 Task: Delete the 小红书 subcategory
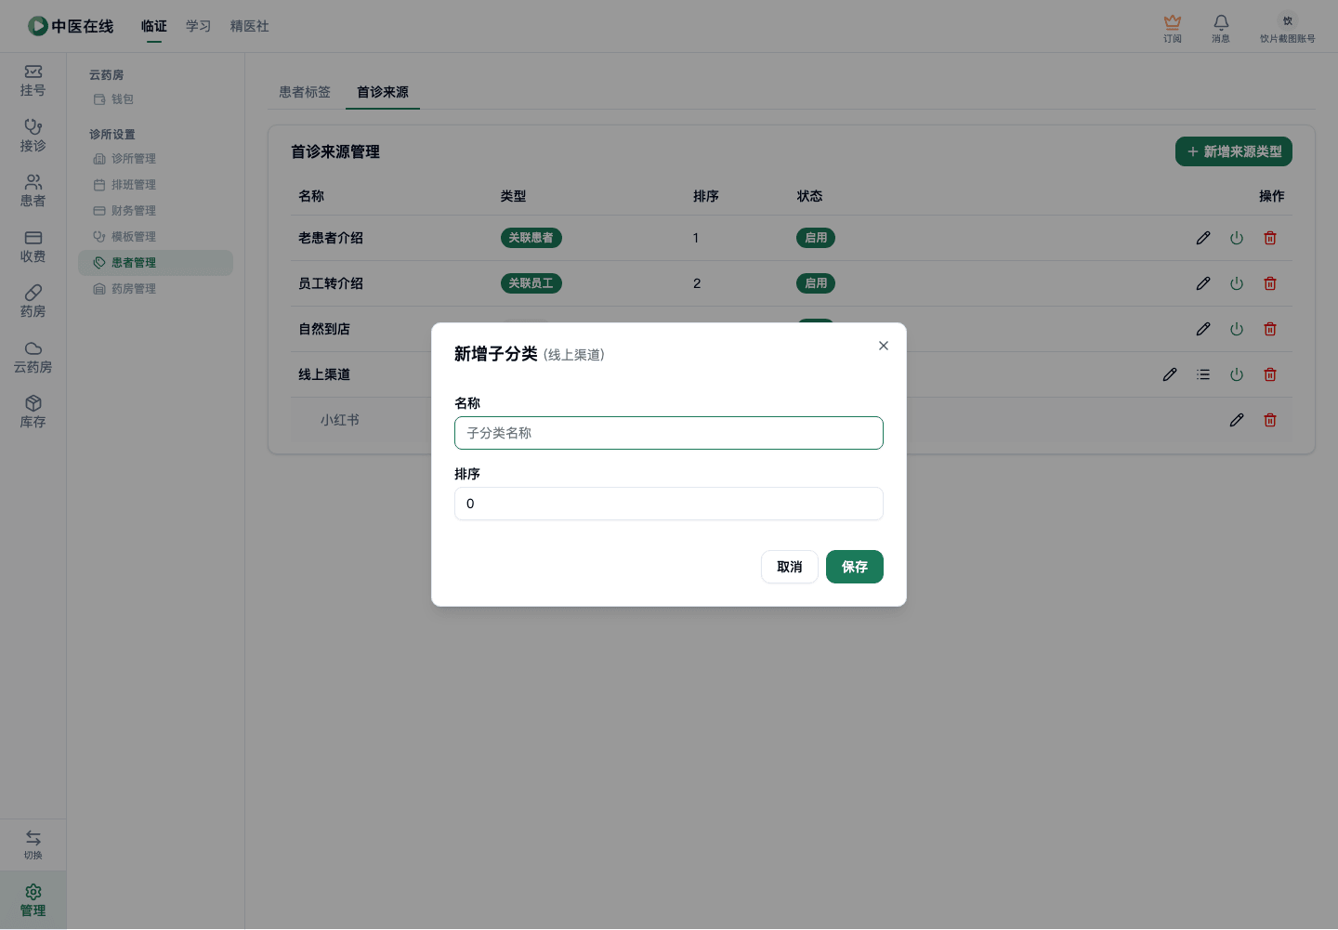pos(1270,420)
